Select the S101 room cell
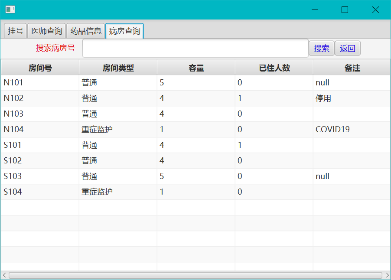This screenshot has width=391, height=280. [40, 145]
